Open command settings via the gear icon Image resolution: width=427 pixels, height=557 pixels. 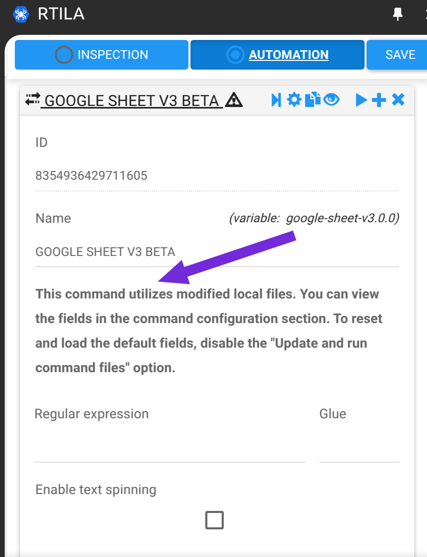point(294,100)
